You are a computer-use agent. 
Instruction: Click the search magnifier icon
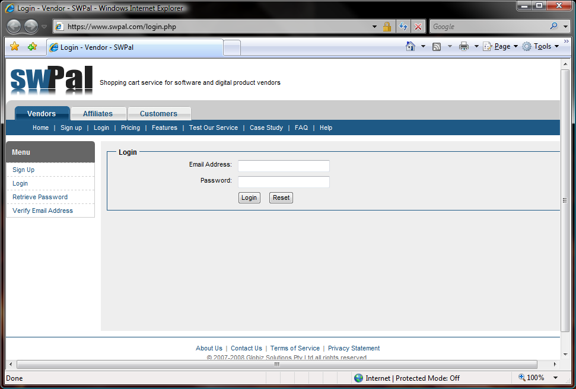point(553,26)
